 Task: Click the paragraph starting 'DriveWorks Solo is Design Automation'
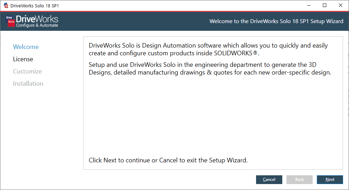pyautogui.click(x=208, y=49)
